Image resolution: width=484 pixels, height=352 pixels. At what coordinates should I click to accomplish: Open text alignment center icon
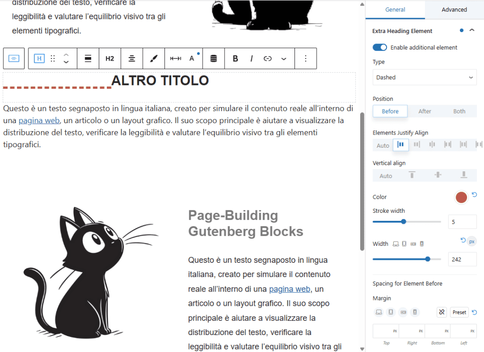click(132, 58)
